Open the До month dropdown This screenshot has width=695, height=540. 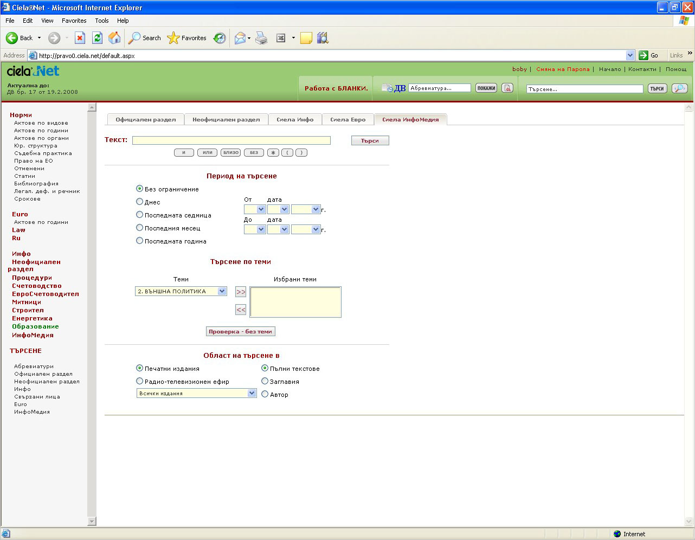pos(278,229)
